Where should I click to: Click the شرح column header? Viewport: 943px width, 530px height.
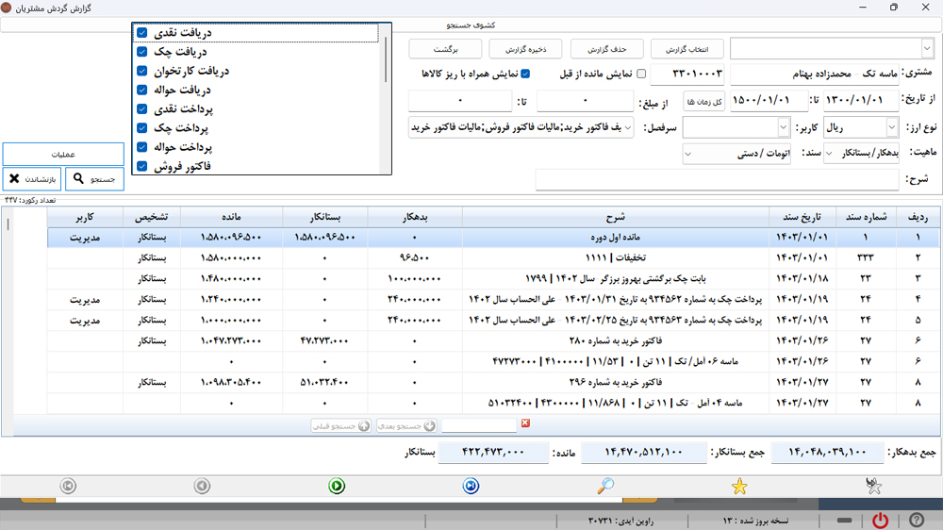tap(615, 216)
